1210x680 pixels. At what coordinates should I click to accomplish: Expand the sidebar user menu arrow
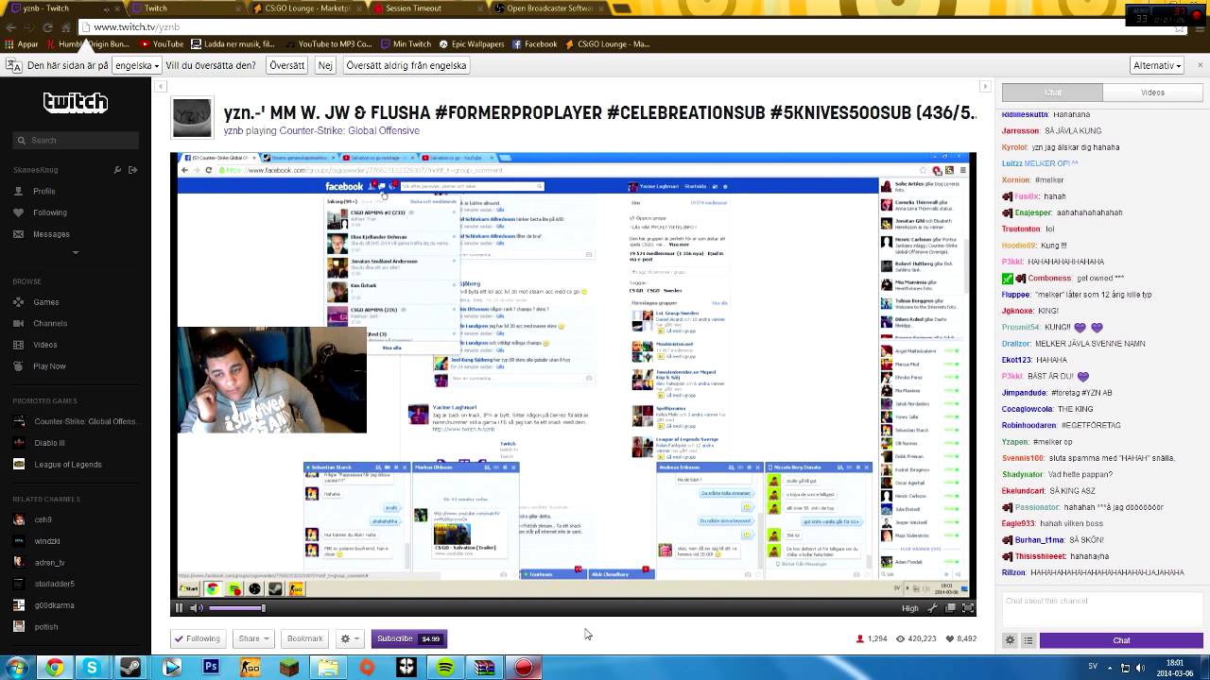(x=76, y=252)
